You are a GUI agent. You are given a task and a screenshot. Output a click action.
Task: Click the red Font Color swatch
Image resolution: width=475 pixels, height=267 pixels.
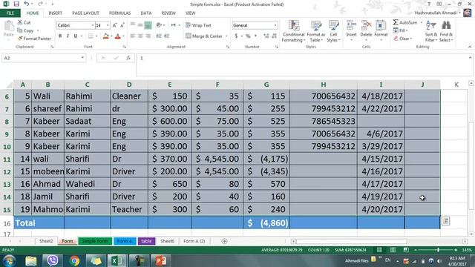118,36
